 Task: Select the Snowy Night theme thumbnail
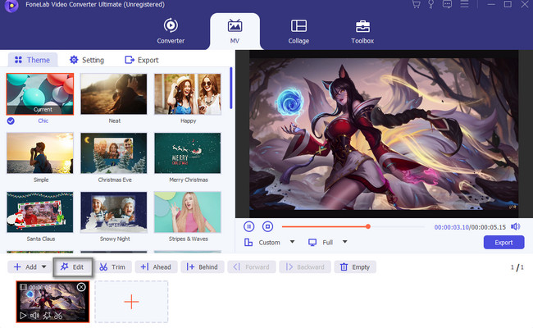[x=114, y=212]
